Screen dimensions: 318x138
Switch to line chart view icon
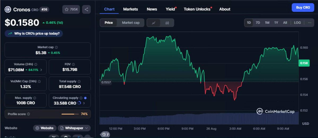click(x=153, y=23)
